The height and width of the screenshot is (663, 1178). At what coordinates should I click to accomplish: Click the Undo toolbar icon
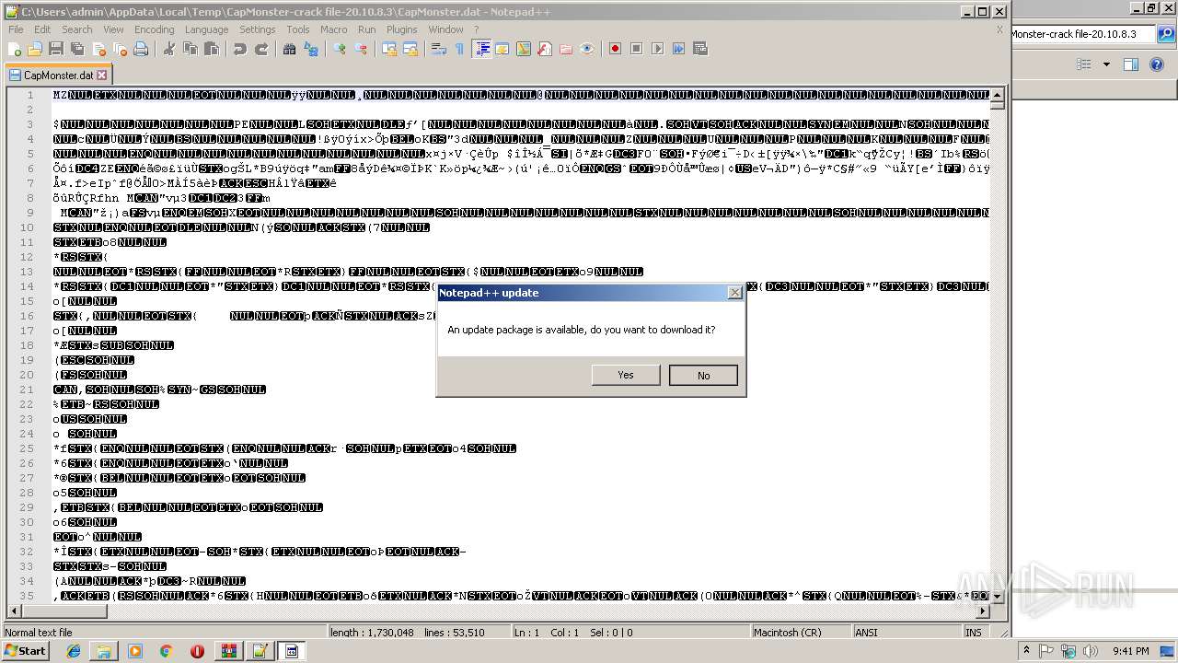[240, 49]
